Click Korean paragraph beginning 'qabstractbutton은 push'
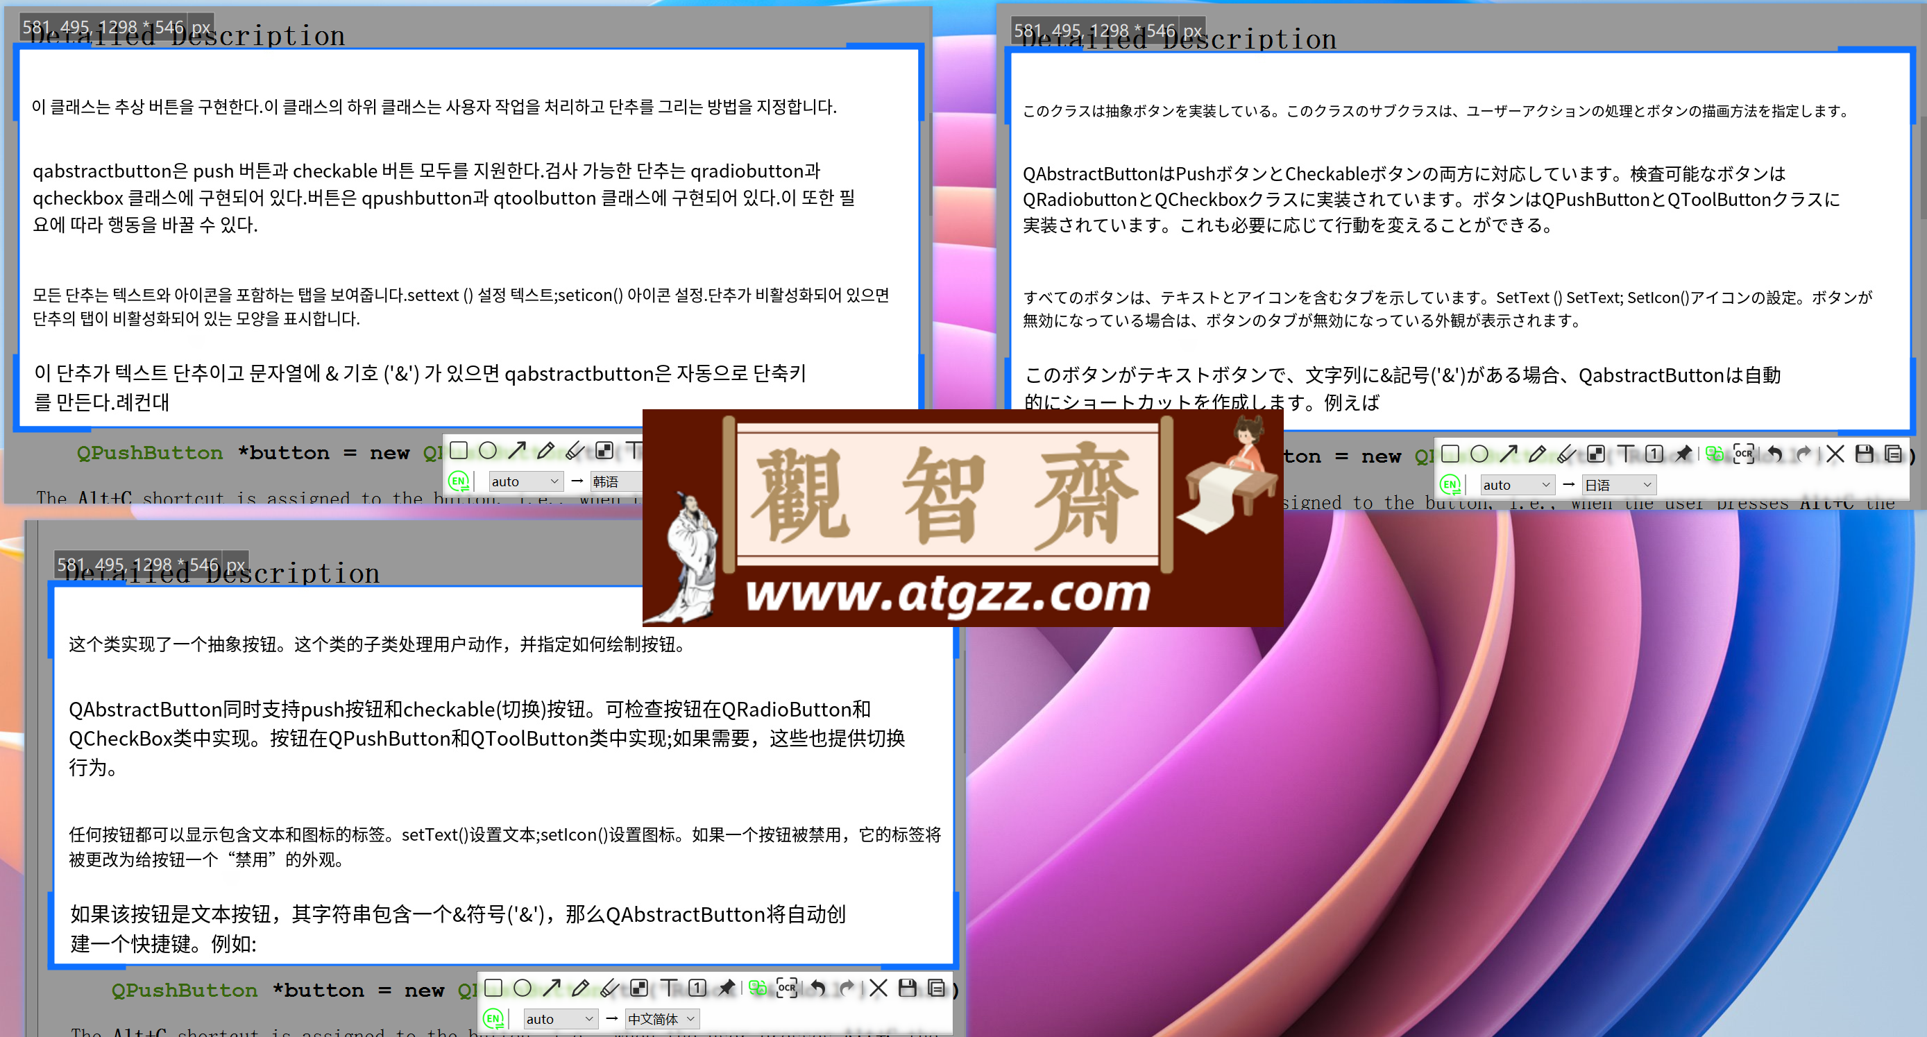Viewport: 1927px width, 1037px height. [443, 198]
